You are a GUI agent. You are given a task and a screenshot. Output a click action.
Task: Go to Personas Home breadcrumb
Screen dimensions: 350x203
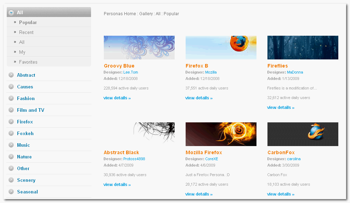(120, 14)
